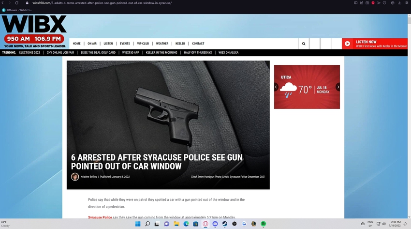Open BMovies bookmark in bookmarks bar

17,10
